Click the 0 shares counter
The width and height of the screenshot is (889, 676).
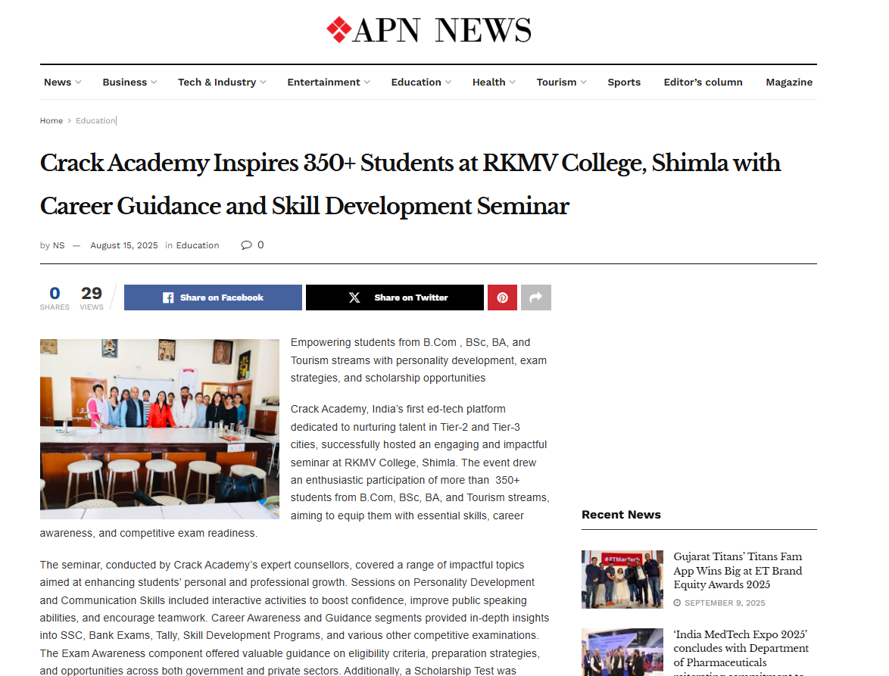click(55, 298)
